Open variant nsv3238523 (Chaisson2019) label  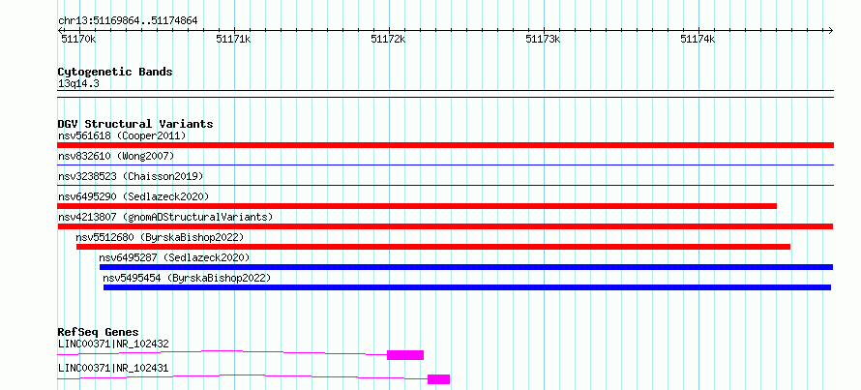coord(131,176)
